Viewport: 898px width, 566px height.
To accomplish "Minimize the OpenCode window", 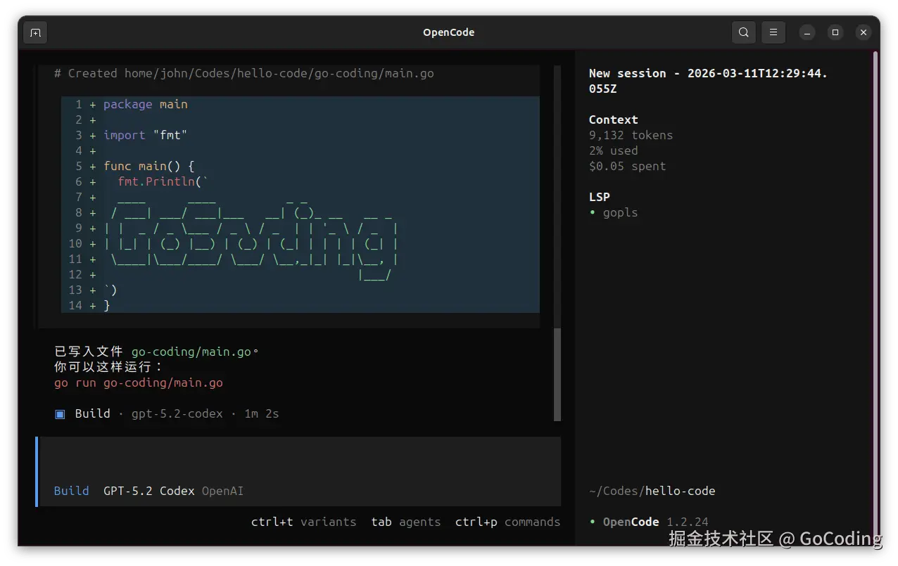I will click(807, 32).
